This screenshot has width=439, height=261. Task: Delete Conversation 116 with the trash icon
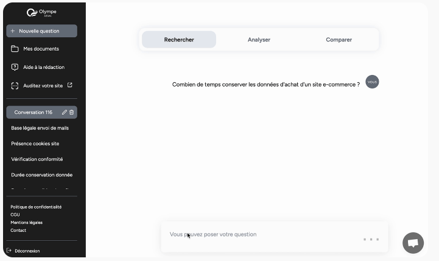[72, 112]
